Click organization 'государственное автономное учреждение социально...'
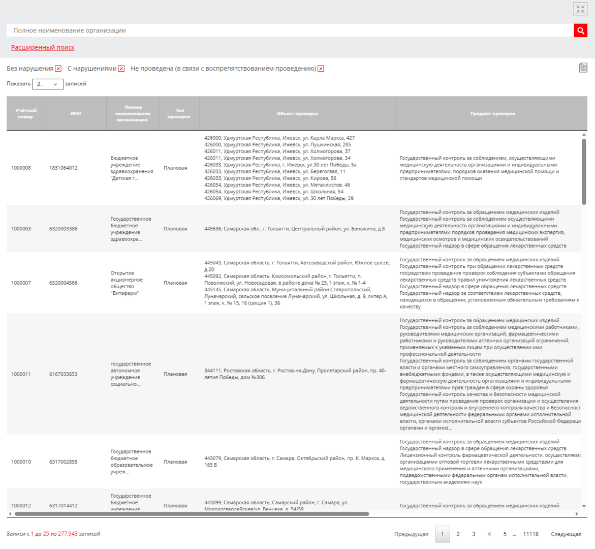 (x=131, y=374)
